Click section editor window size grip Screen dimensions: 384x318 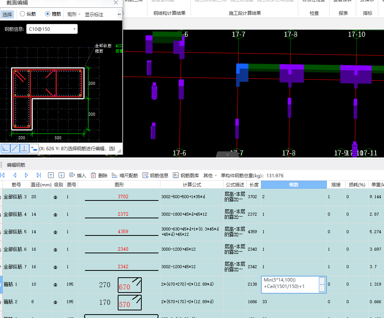(120, 151)
